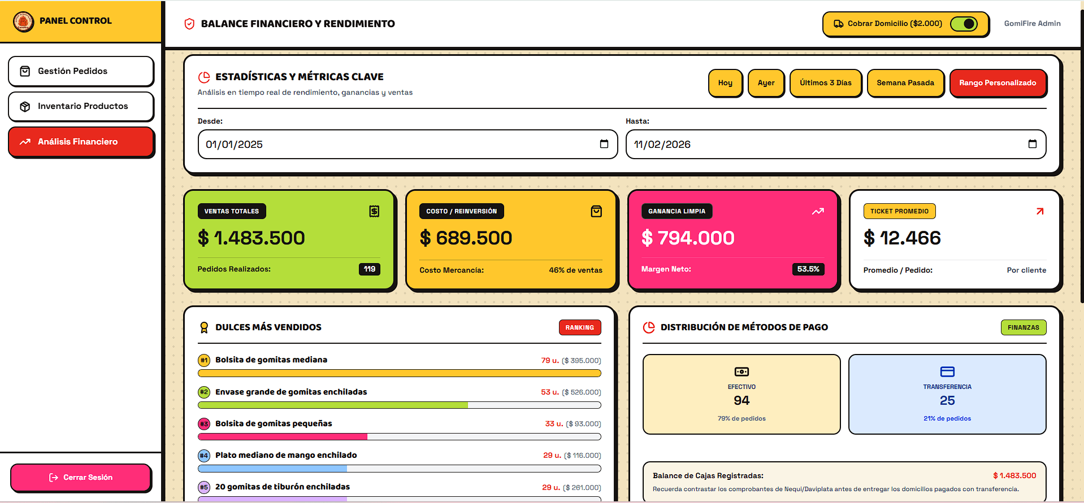
Task: Click the Cerrar Sesión button
Action: pyautogui.click(x=81, y=478)
